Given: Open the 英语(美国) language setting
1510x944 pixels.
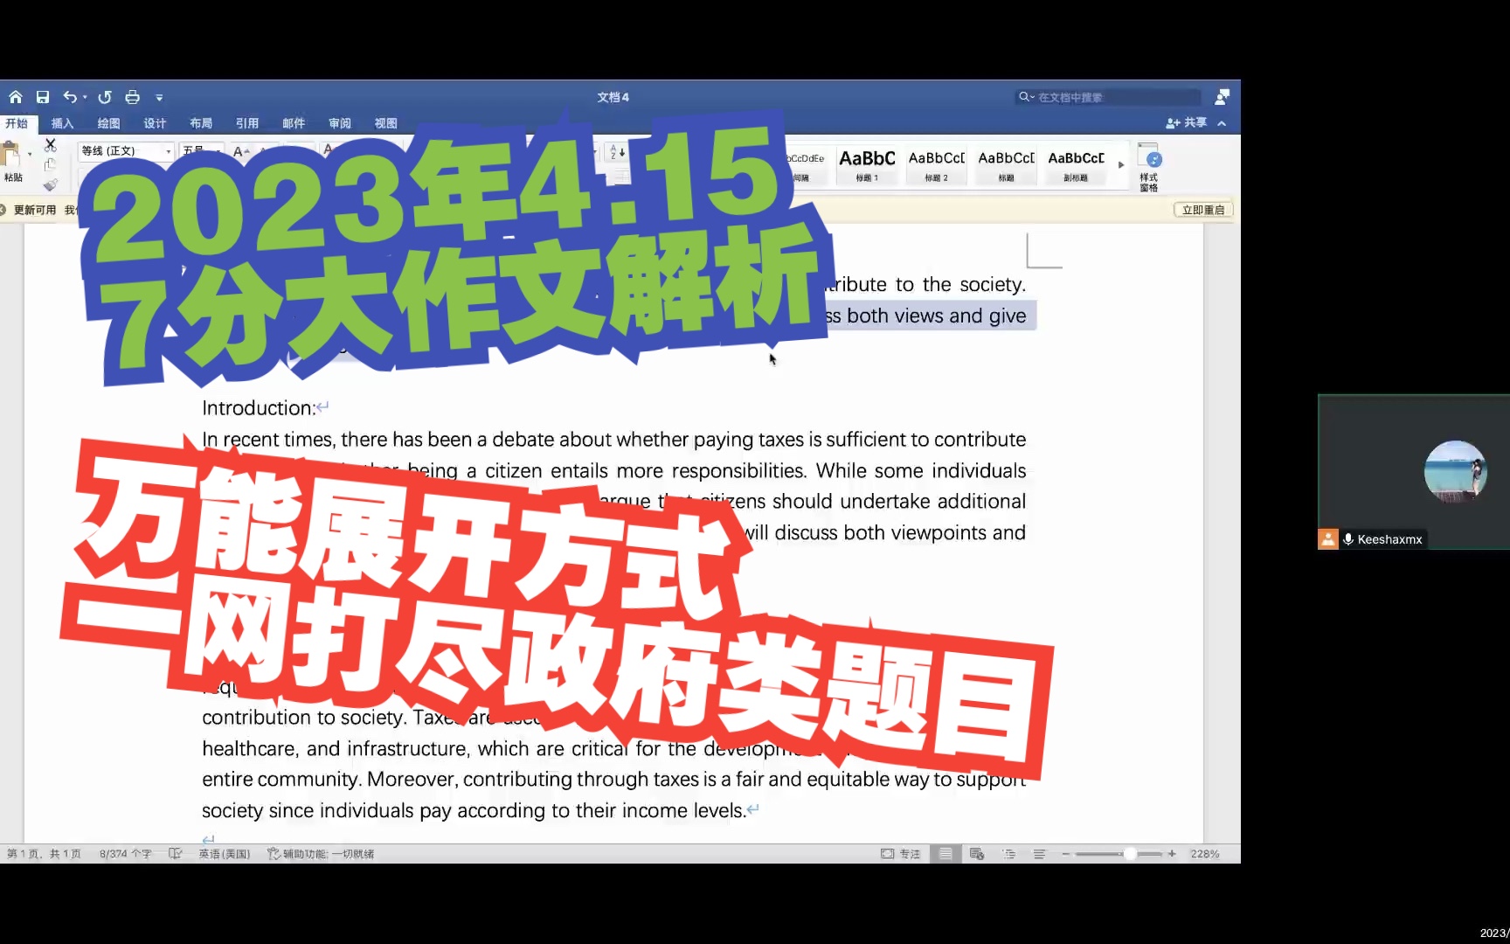Looking at the screenshot, I should click(225, 854).
